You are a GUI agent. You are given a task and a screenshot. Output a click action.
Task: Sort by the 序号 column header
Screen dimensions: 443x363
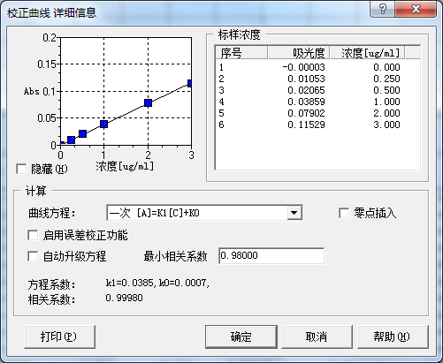pos(241,53)
